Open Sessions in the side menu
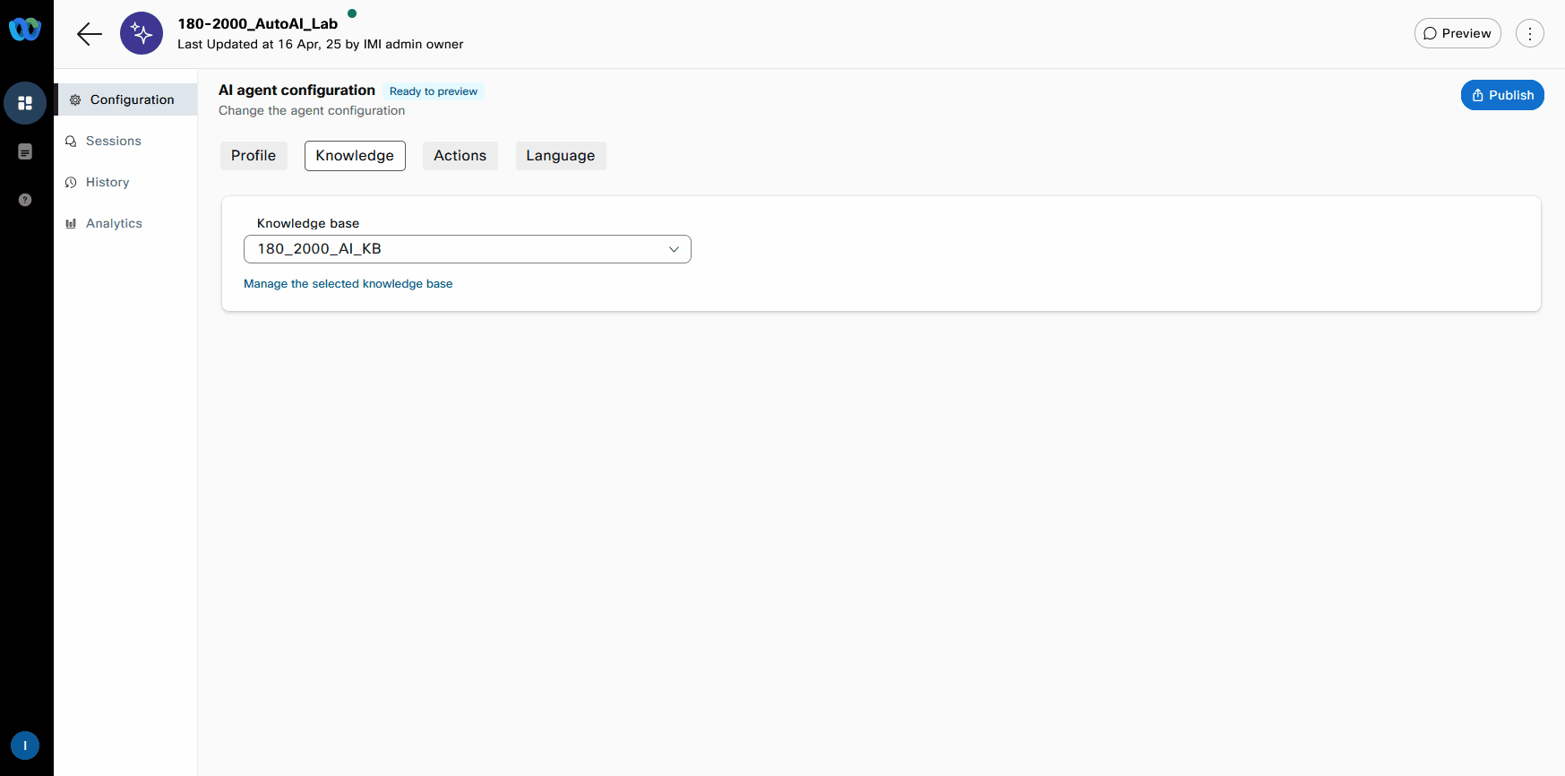 (x=113, y=141)
